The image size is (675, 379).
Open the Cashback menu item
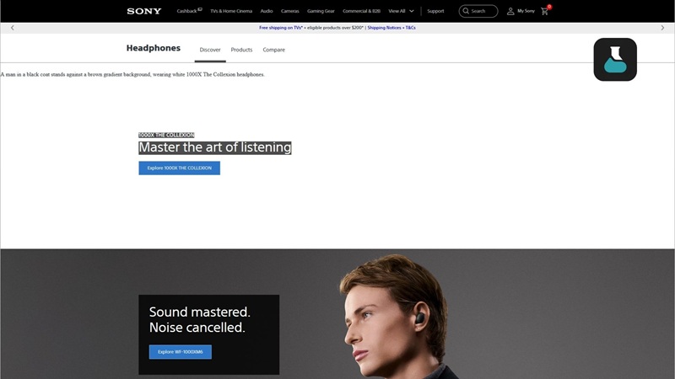coord(189,11)
